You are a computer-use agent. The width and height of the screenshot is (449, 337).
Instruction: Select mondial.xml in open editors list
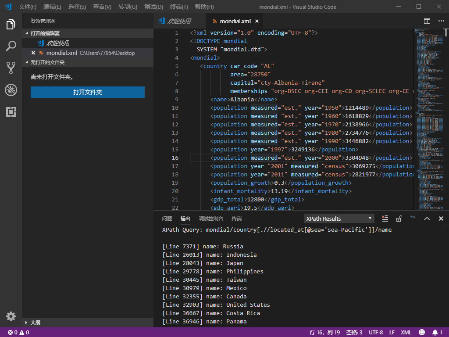pyautogui.click(x=88, y=53)
